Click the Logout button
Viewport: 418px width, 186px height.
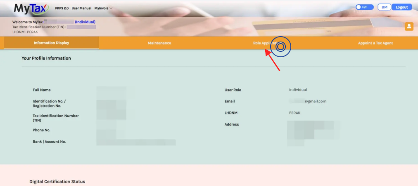tap(402, 7)
